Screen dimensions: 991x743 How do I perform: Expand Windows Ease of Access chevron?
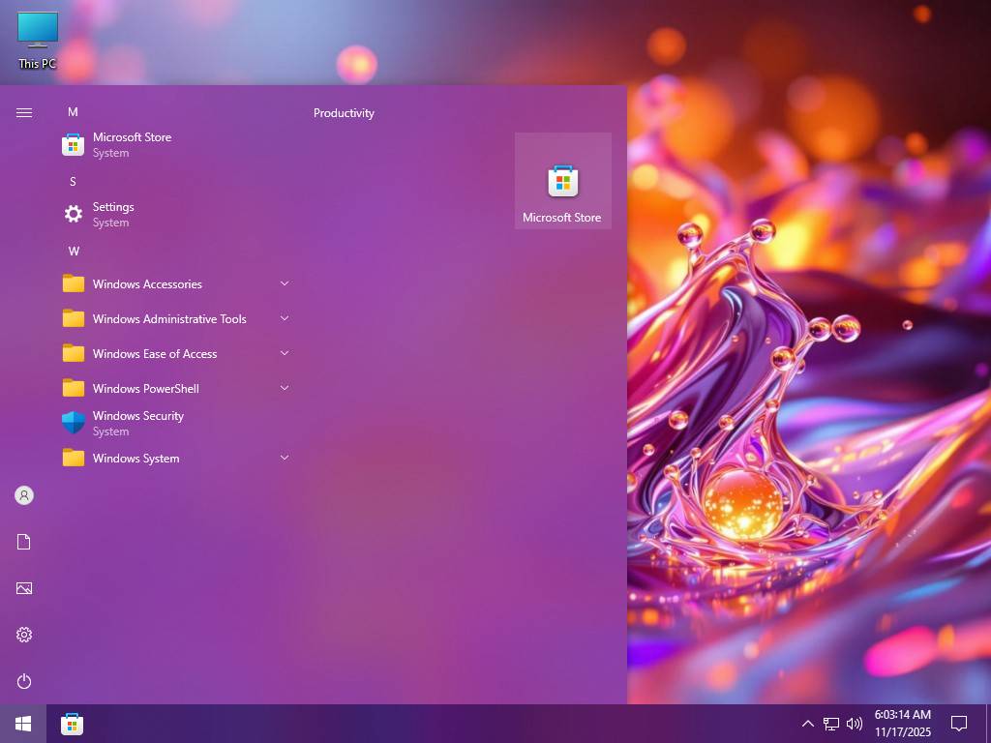coord(285,353)
